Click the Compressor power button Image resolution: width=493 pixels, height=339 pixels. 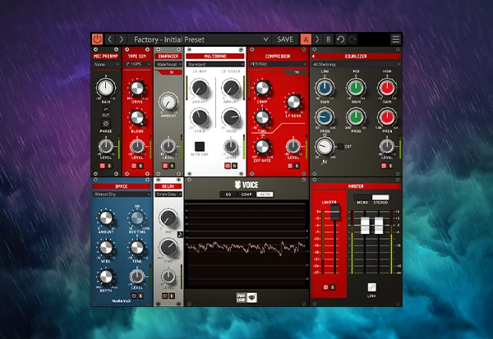[290, 166]
